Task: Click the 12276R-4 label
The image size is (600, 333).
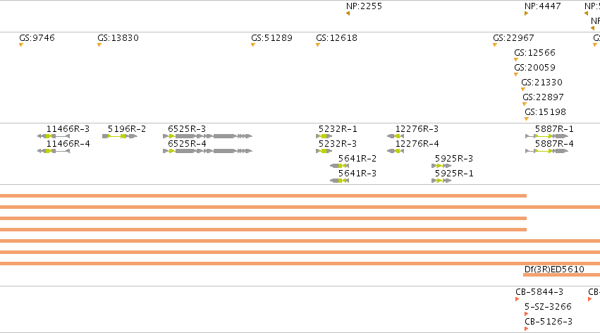Action: tap(417, 143)
